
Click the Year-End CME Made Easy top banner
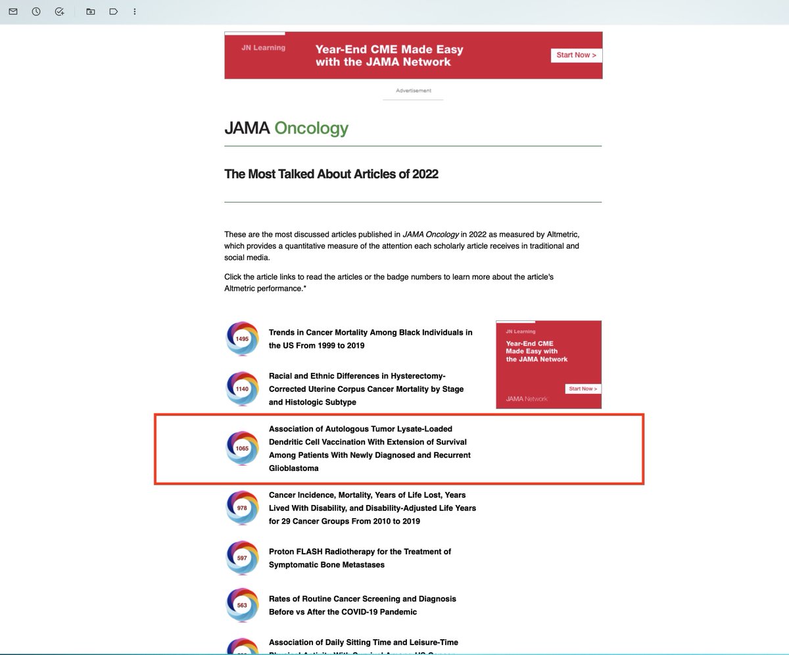click(413, 55)
